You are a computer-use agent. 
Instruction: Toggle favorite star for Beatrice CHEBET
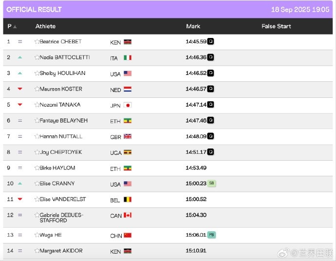pos(37,42)
